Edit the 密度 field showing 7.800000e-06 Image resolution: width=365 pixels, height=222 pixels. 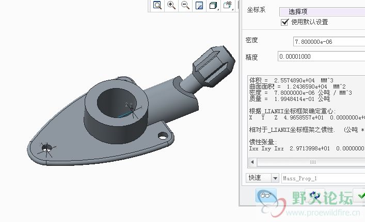click(x=329, y=42)
